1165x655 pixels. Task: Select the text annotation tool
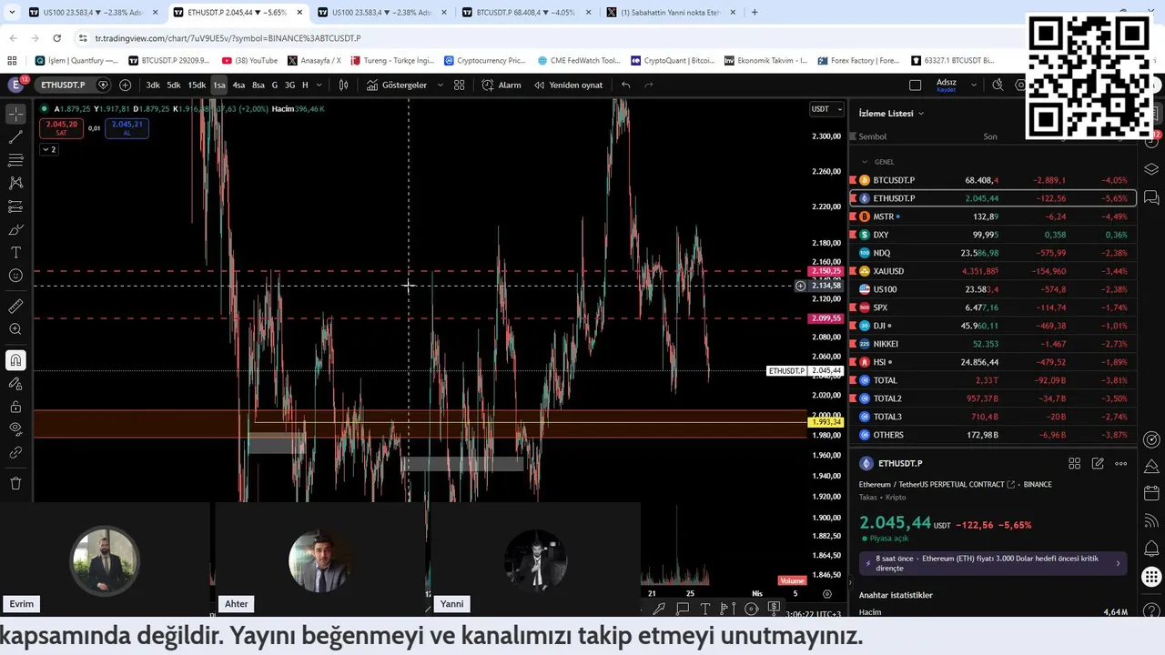tap(15, 252)
